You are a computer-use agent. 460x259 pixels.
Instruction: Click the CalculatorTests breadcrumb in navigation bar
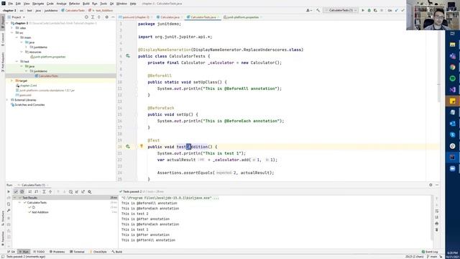(73, 10)
